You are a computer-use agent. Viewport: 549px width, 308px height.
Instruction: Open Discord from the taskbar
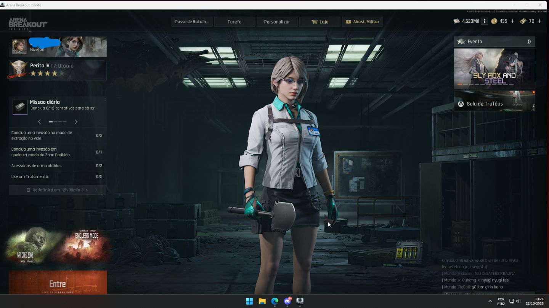click(x=287, y=301)
